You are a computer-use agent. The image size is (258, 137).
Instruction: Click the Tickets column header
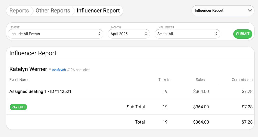coord(164,80)
